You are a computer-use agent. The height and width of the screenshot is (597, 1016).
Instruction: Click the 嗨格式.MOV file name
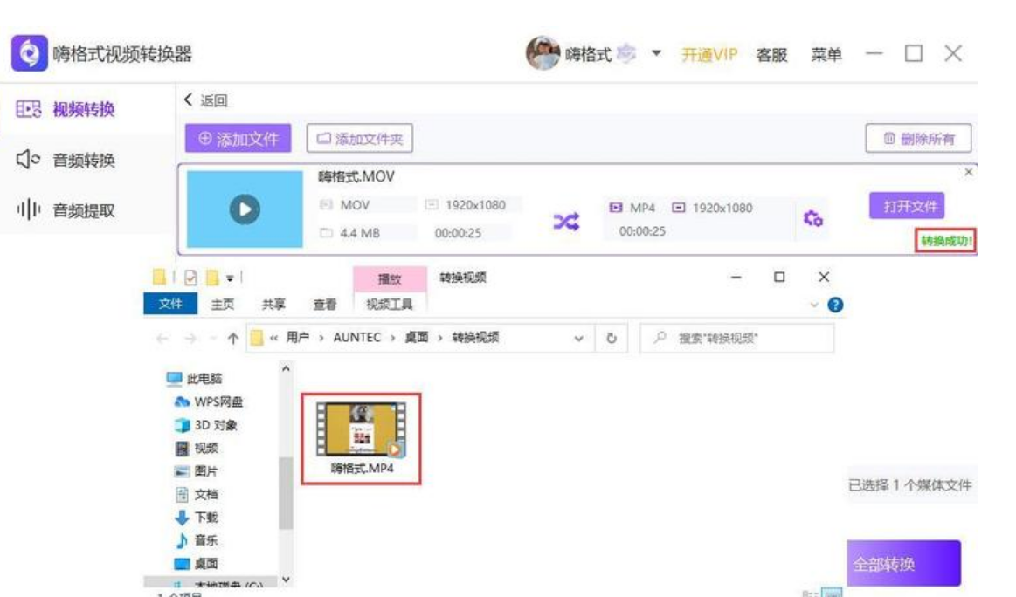tap(356, 177)
